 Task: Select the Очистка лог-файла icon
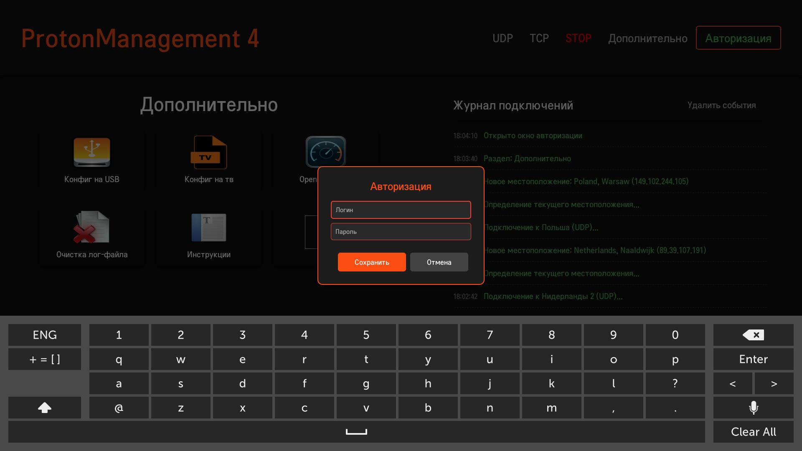91,228
